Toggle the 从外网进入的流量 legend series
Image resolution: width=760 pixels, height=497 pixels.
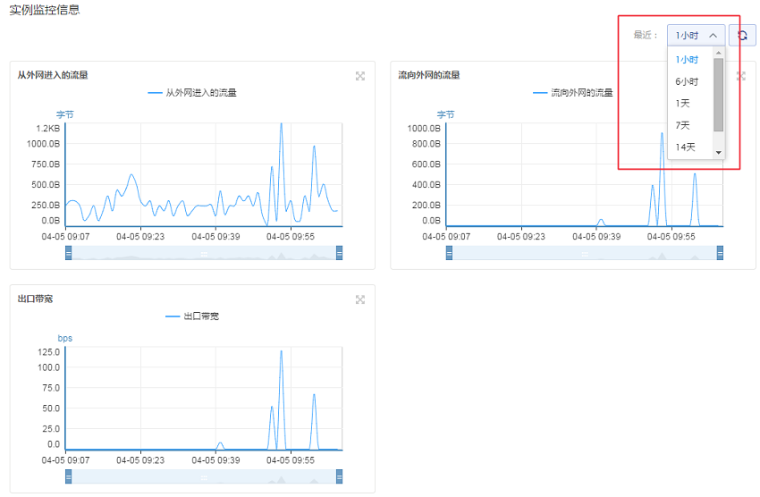[x=192, y=93]
